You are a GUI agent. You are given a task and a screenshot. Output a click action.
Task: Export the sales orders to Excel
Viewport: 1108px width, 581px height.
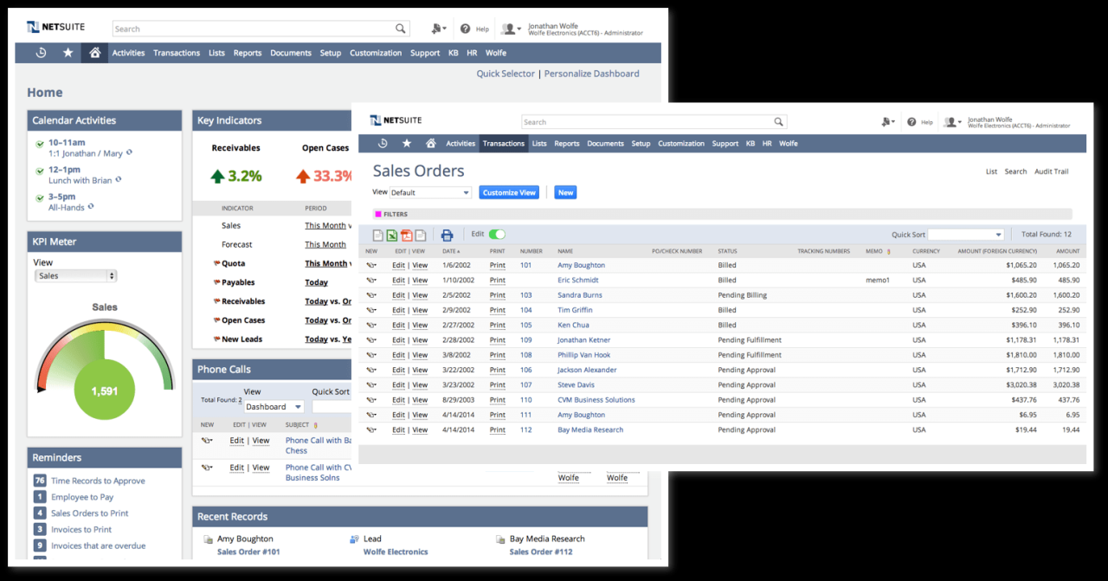coord(391,235)
